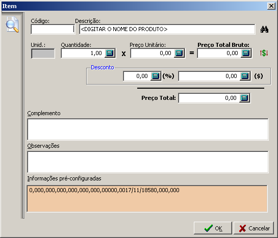Viewport: 278px width, 238px height.
Task: Click the Complemento text area
Action: (148, 129)
